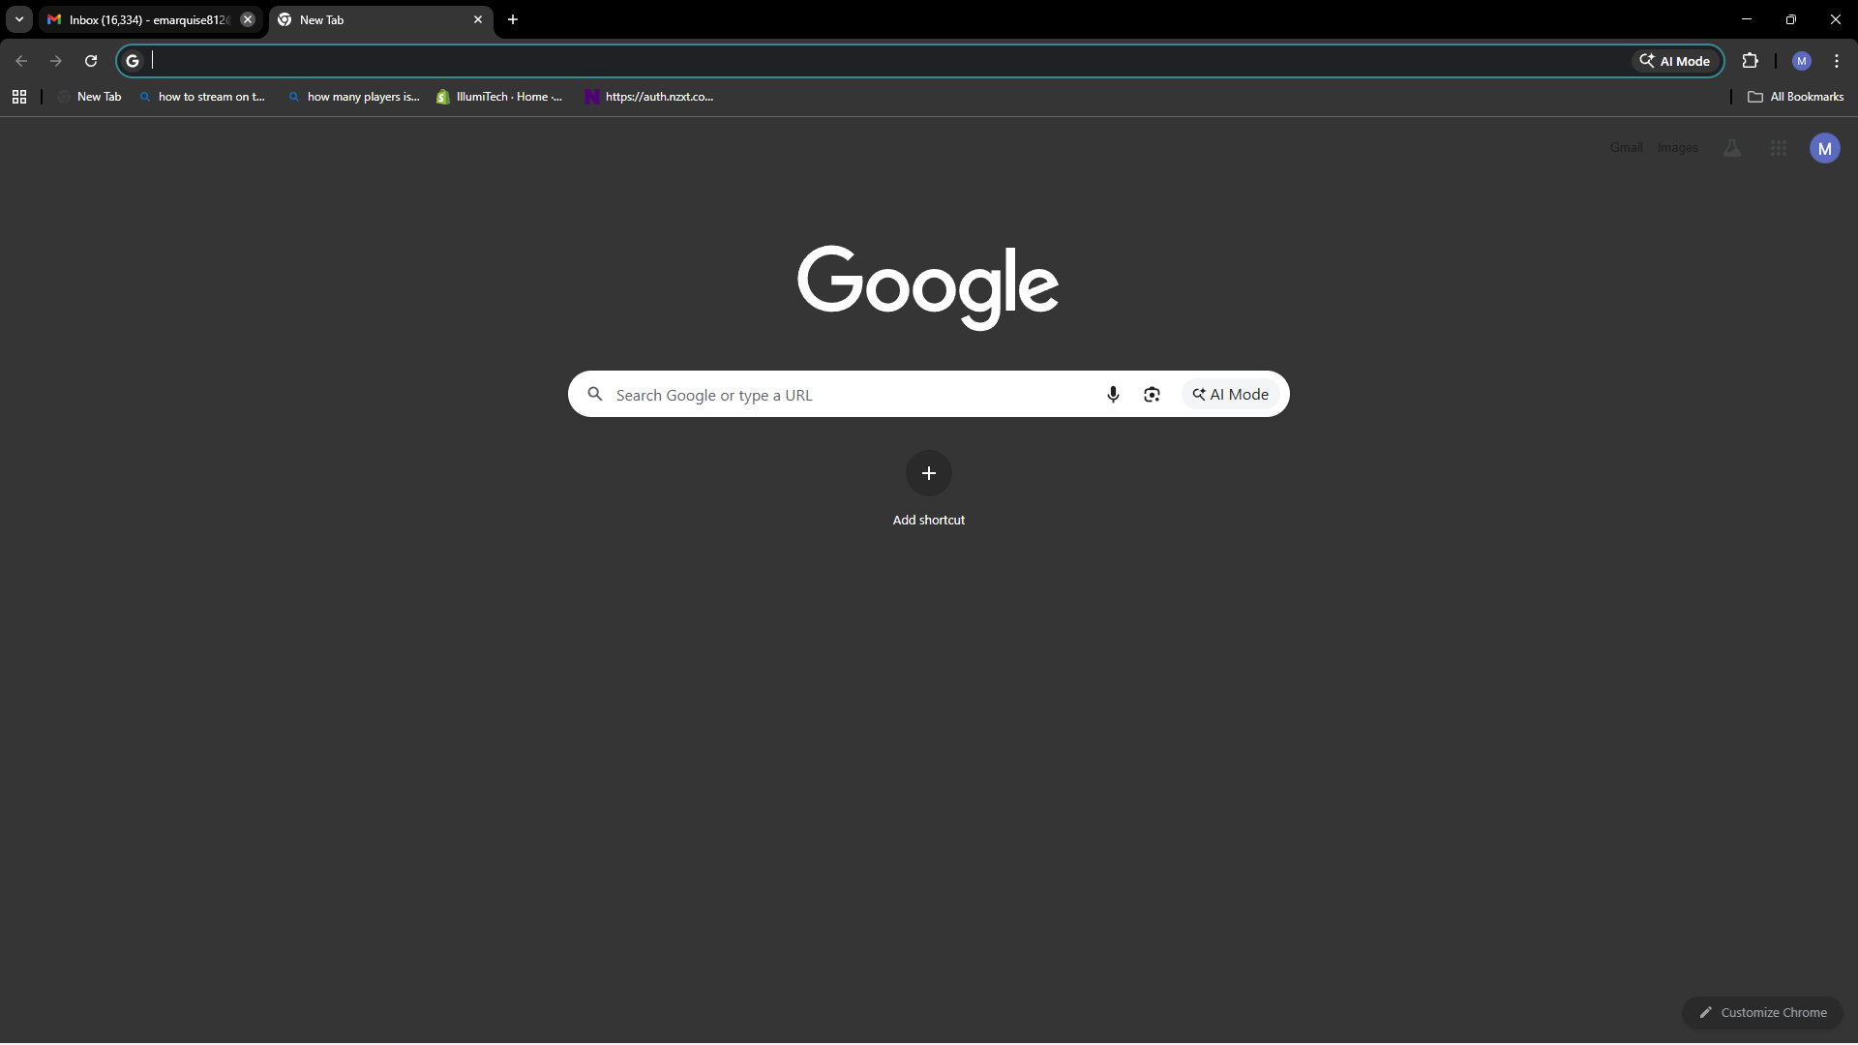The image size is (1858, 1045).
Task: Minimize the Chrome window
Action: pos(1747,19)
